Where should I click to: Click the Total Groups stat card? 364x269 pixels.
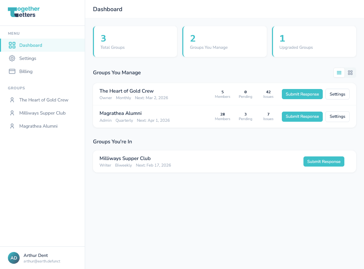pos(135,42)
